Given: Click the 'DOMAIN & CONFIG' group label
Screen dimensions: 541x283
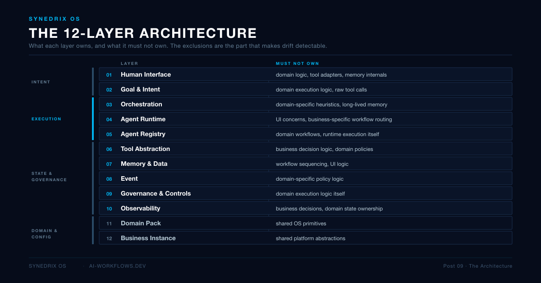Looking at the screenshot, I should [x=45, y=234].
